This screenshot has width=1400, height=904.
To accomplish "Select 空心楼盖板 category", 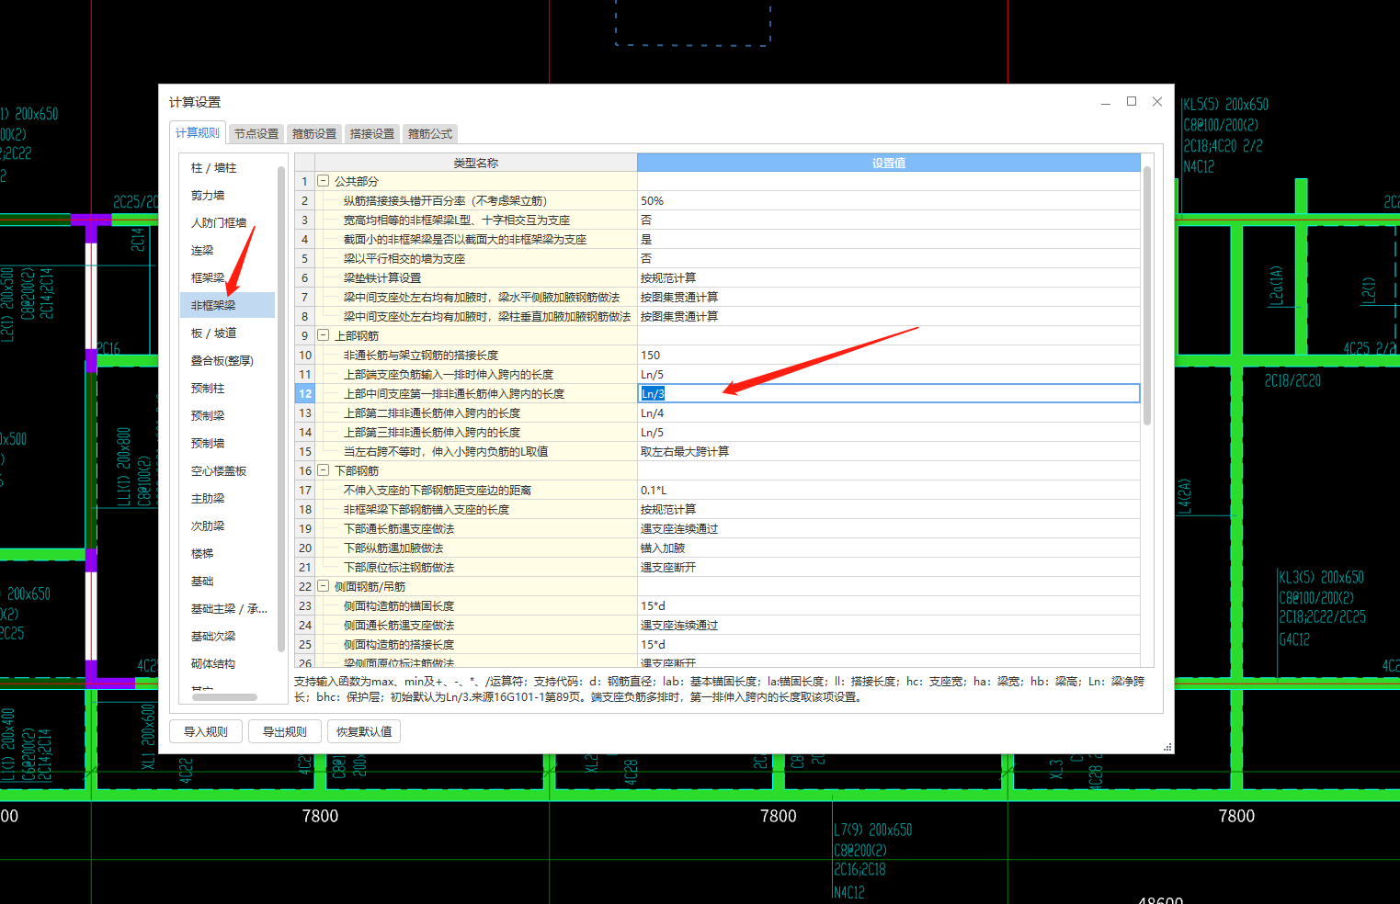I will (x=228, y=471).
